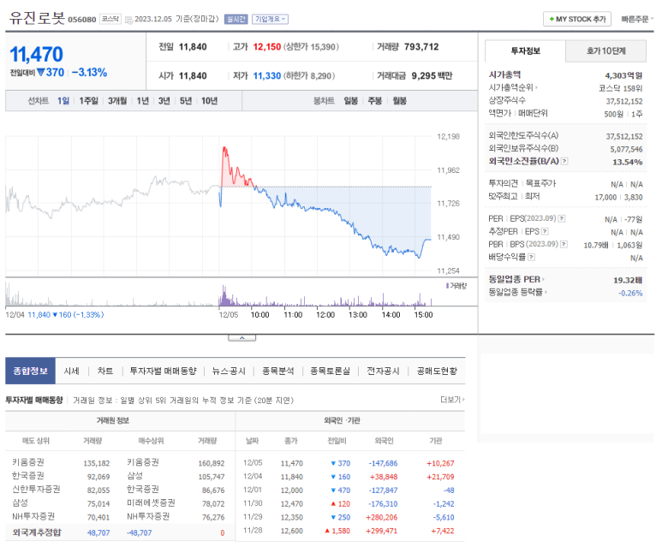Select the 차트 tab

(105, 371)
